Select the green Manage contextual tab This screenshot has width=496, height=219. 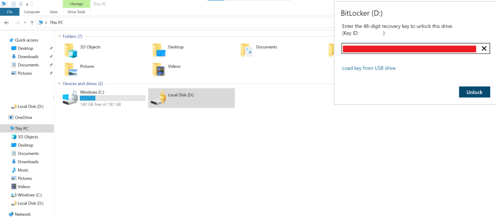76,4
